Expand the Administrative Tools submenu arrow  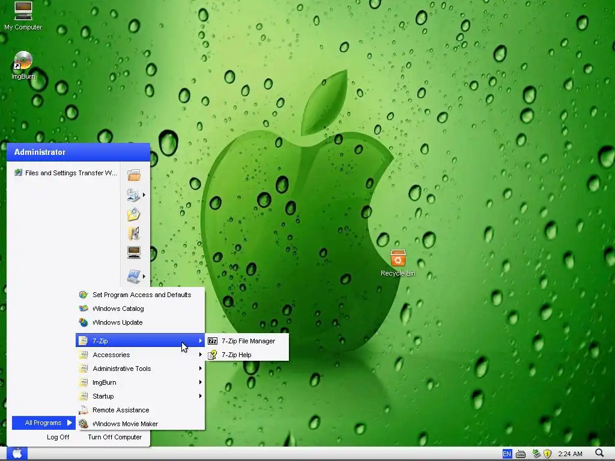pyautogui.click(x=201, y=369)
